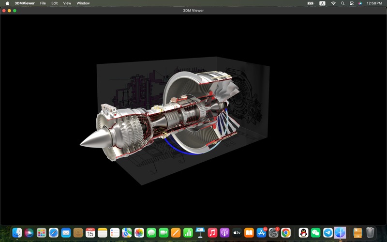Launch Safari from the Dock
Viewport: 387px width, 242px height.
click(x=54, y=233)
